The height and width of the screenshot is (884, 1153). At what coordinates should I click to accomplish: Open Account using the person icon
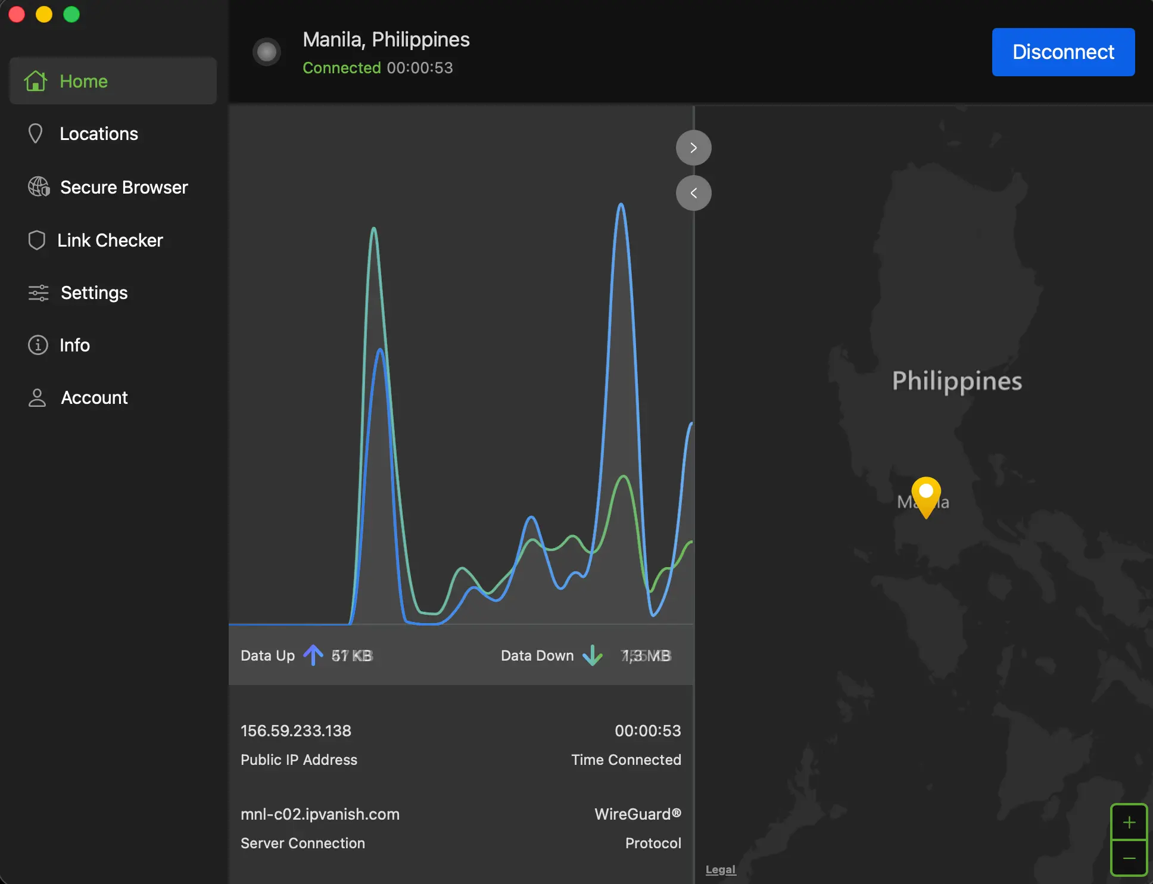37,397
